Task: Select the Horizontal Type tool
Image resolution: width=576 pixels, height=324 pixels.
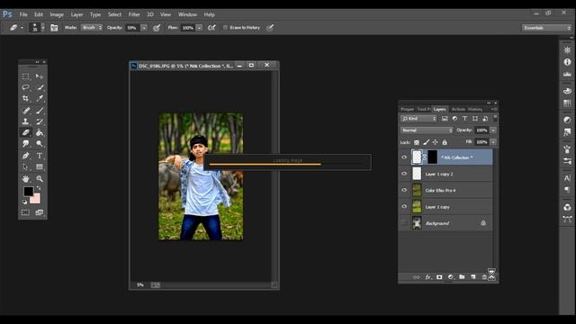Action: click(40, 156)
